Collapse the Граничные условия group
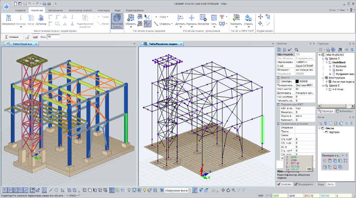The image size is (356, 198). [278, 124]
